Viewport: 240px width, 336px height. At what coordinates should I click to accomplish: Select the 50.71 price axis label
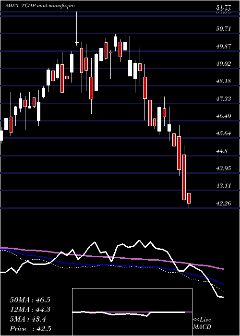pyautogui.click(x=224, y=28)
